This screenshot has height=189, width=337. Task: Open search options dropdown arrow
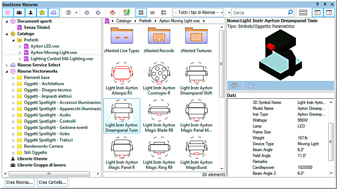229,13
